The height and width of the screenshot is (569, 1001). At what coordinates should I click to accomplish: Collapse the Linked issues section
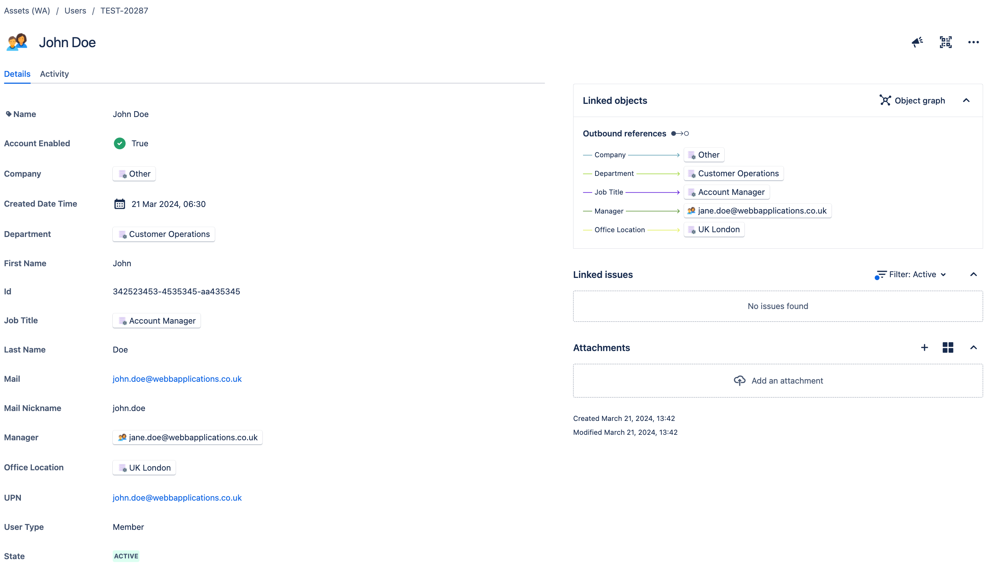coord(974,274)
